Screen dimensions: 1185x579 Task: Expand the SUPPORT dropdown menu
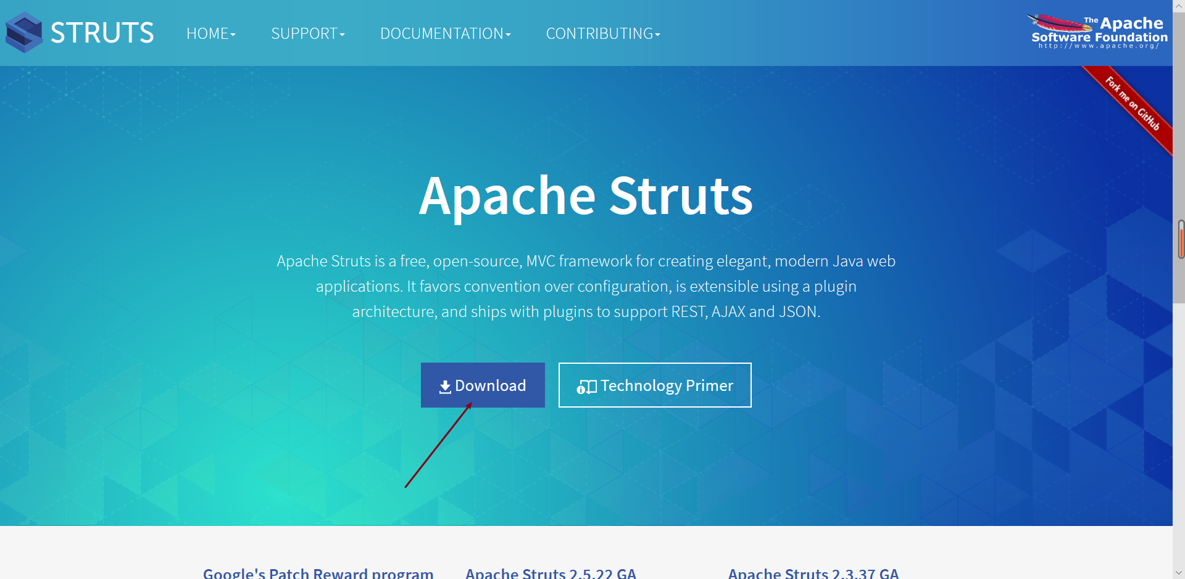tap(308, 33)
